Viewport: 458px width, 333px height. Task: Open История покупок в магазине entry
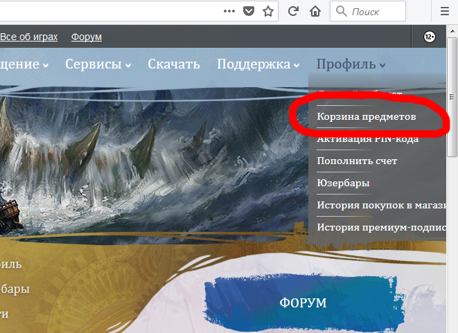point(382,205)
